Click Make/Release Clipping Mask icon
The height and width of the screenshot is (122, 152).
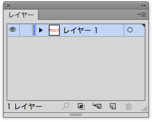click(81, 107)
